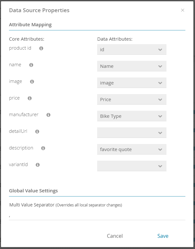Image resolution: width=195 pixels, height=249 pixels.
Task: Open the empty variantId dropdown
Action: (132, 166)
